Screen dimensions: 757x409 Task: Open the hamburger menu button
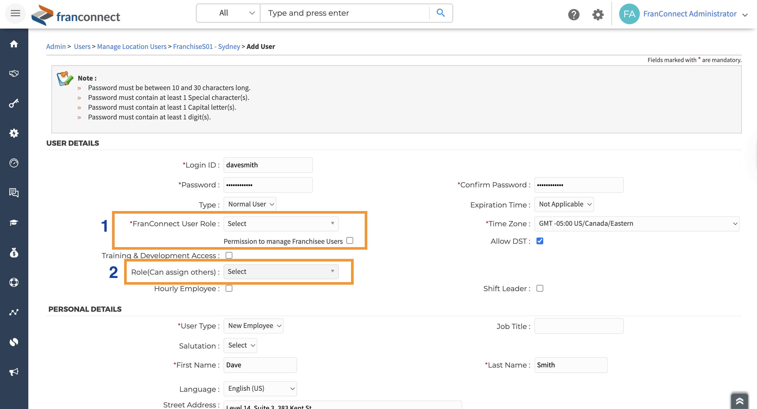coord(15,13)
